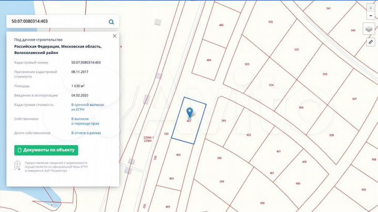Viewport: 378px width, 212px height.
Task: Select parcel 402 on the map
Action: point(248,135)
